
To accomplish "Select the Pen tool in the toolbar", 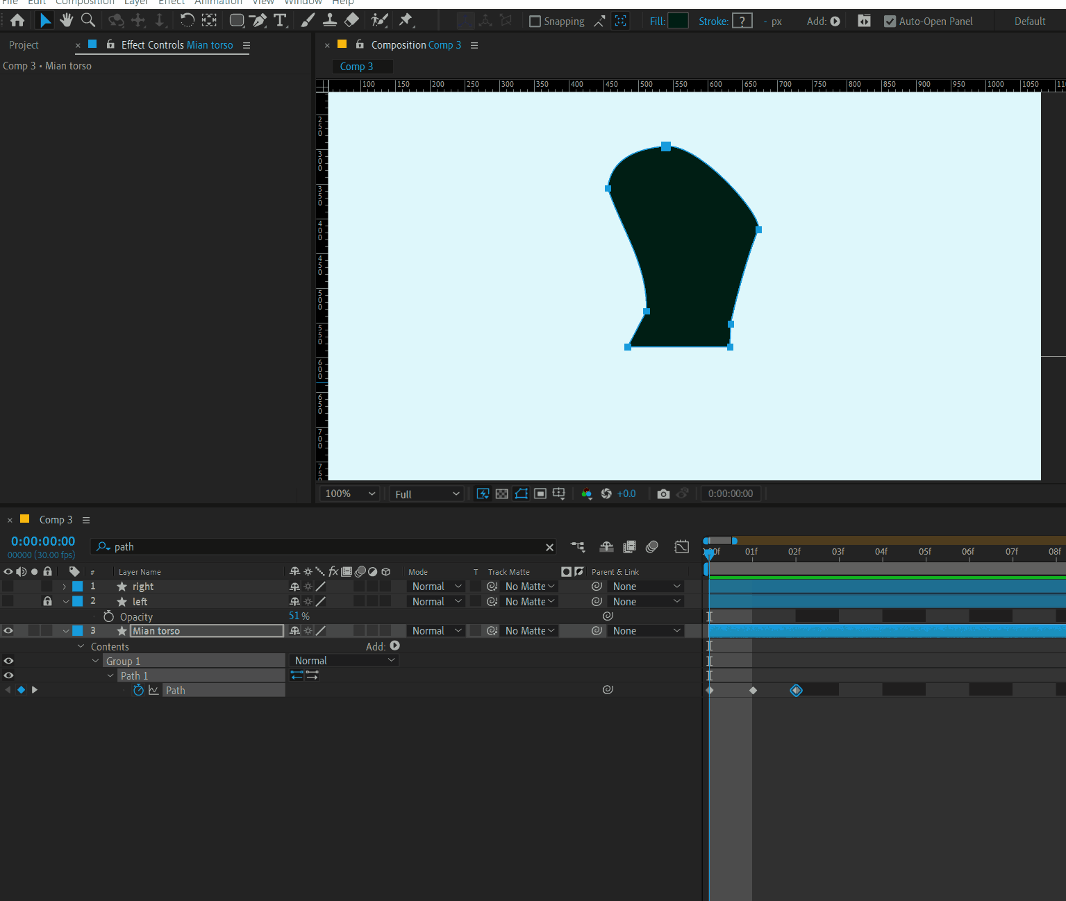I will click(x=258, y=20).
